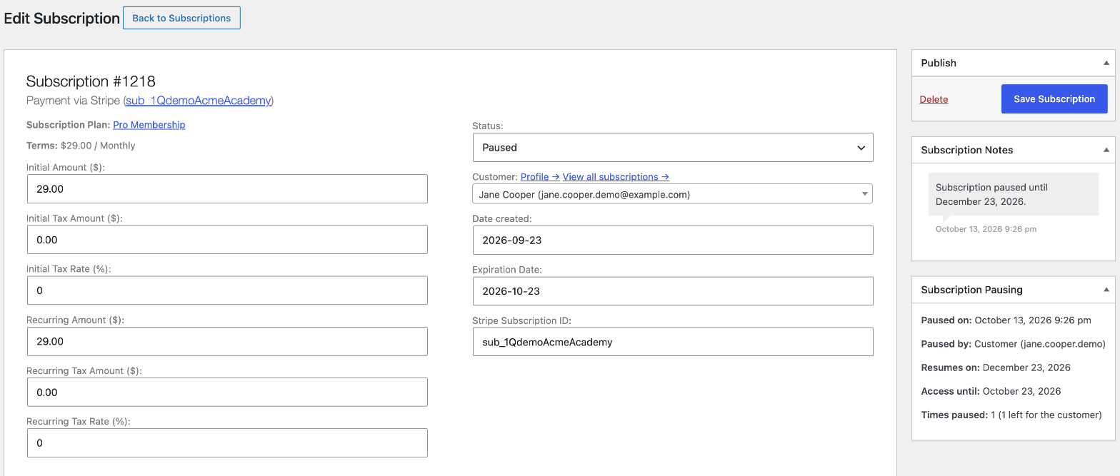Click the 'Times paused: 1' line
The width and height of the screenshot is (1120, 476).
click(x=1011, y=415)
